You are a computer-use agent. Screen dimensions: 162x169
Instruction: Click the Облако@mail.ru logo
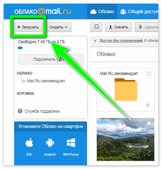click(x=43, y=11)
